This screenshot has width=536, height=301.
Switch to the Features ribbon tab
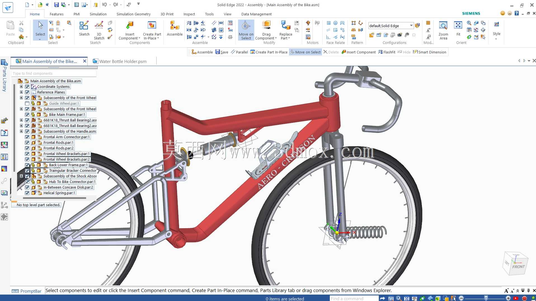(57, 14)
